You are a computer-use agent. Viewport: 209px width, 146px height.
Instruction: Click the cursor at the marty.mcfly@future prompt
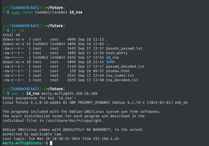point(51,143)
